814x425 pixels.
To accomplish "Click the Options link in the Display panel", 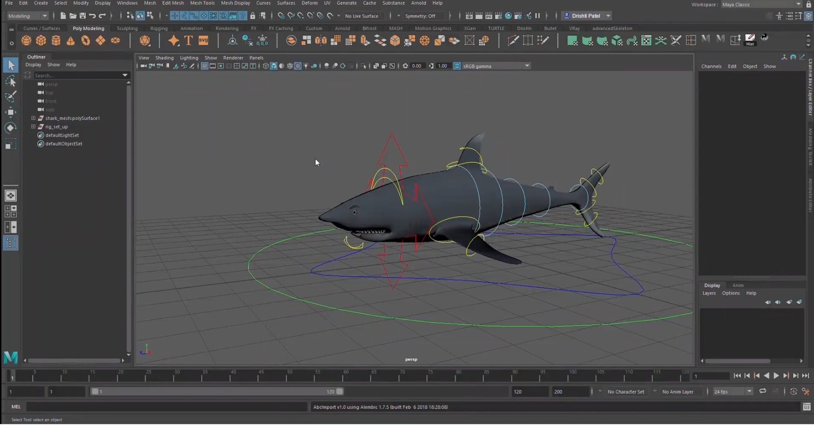I will point(731,293).
